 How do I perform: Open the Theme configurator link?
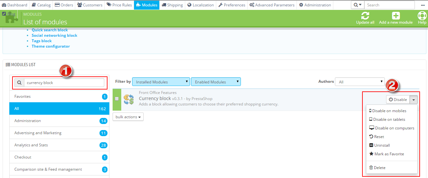click(51, 46)
